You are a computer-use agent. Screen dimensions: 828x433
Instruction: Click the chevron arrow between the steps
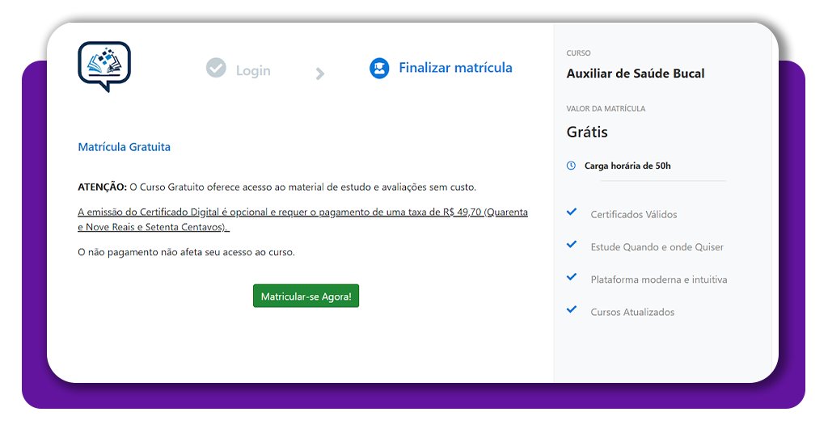(x=320, y=74)
